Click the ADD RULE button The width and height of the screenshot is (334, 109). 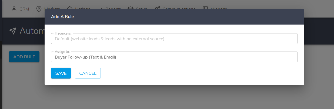pyautogui.click(x=24, y=57)
